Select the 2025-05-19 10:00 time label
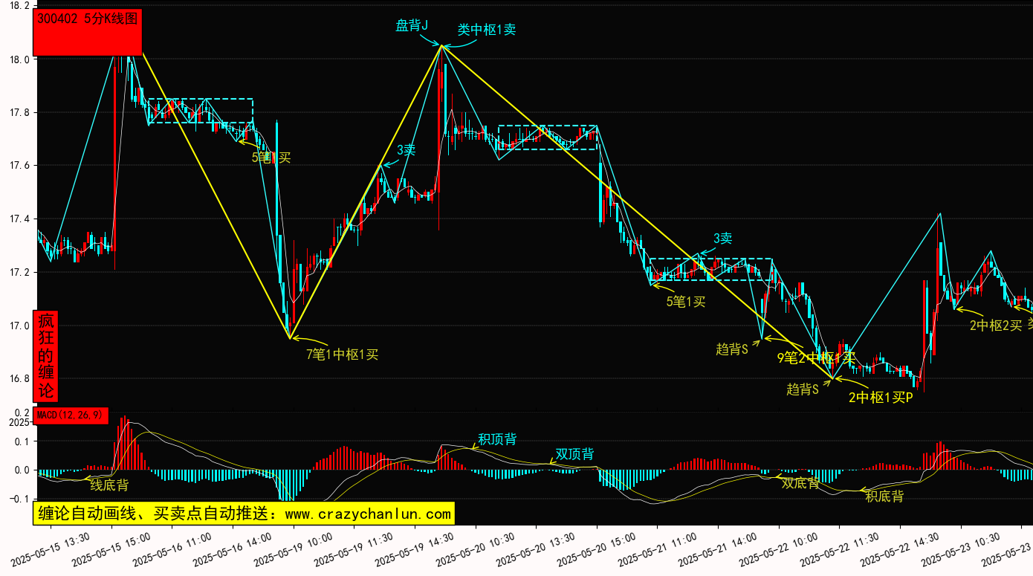Screen dimensions: 1033x576 point(294,549)
